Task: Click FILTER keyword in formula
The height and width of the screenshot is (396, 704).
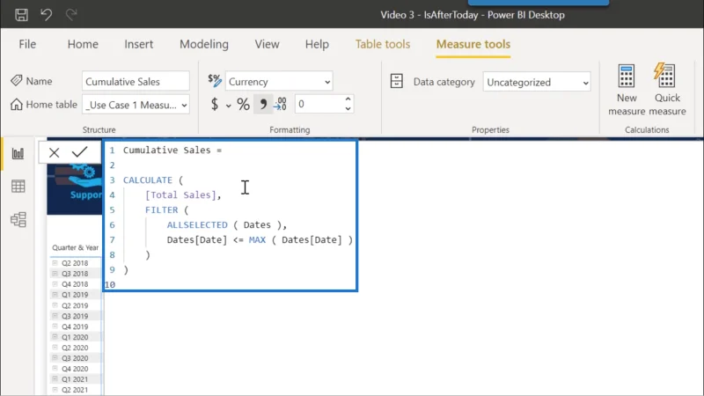Action: 162,209
